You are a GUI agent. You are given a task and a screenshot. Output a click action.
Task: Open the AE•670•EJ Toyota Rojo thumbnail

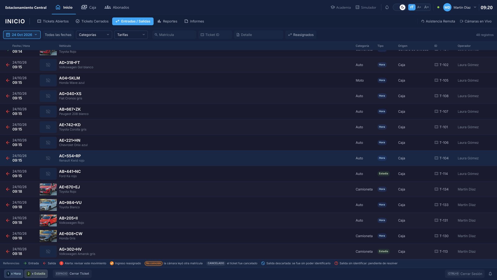pos(48,189)
